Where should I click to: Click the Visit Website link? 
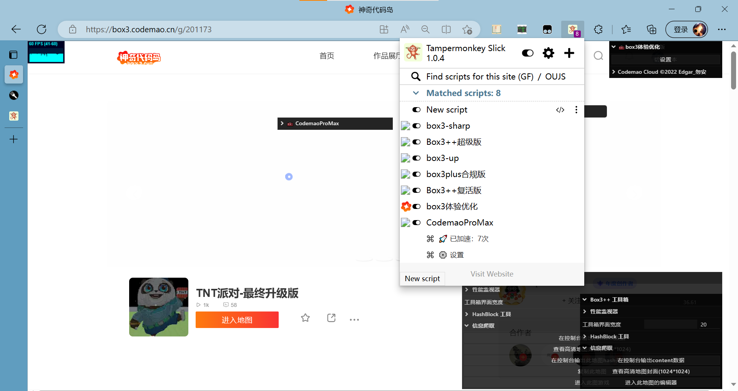tap(492, 274)
